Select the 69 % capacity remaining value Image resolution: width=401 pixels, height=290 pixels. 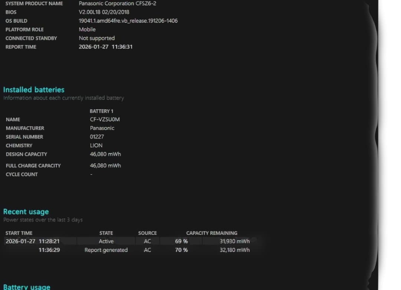(x=181, y=241)
